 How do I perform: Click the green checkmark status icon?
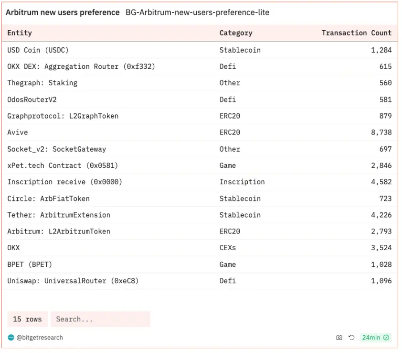[386, 337]
